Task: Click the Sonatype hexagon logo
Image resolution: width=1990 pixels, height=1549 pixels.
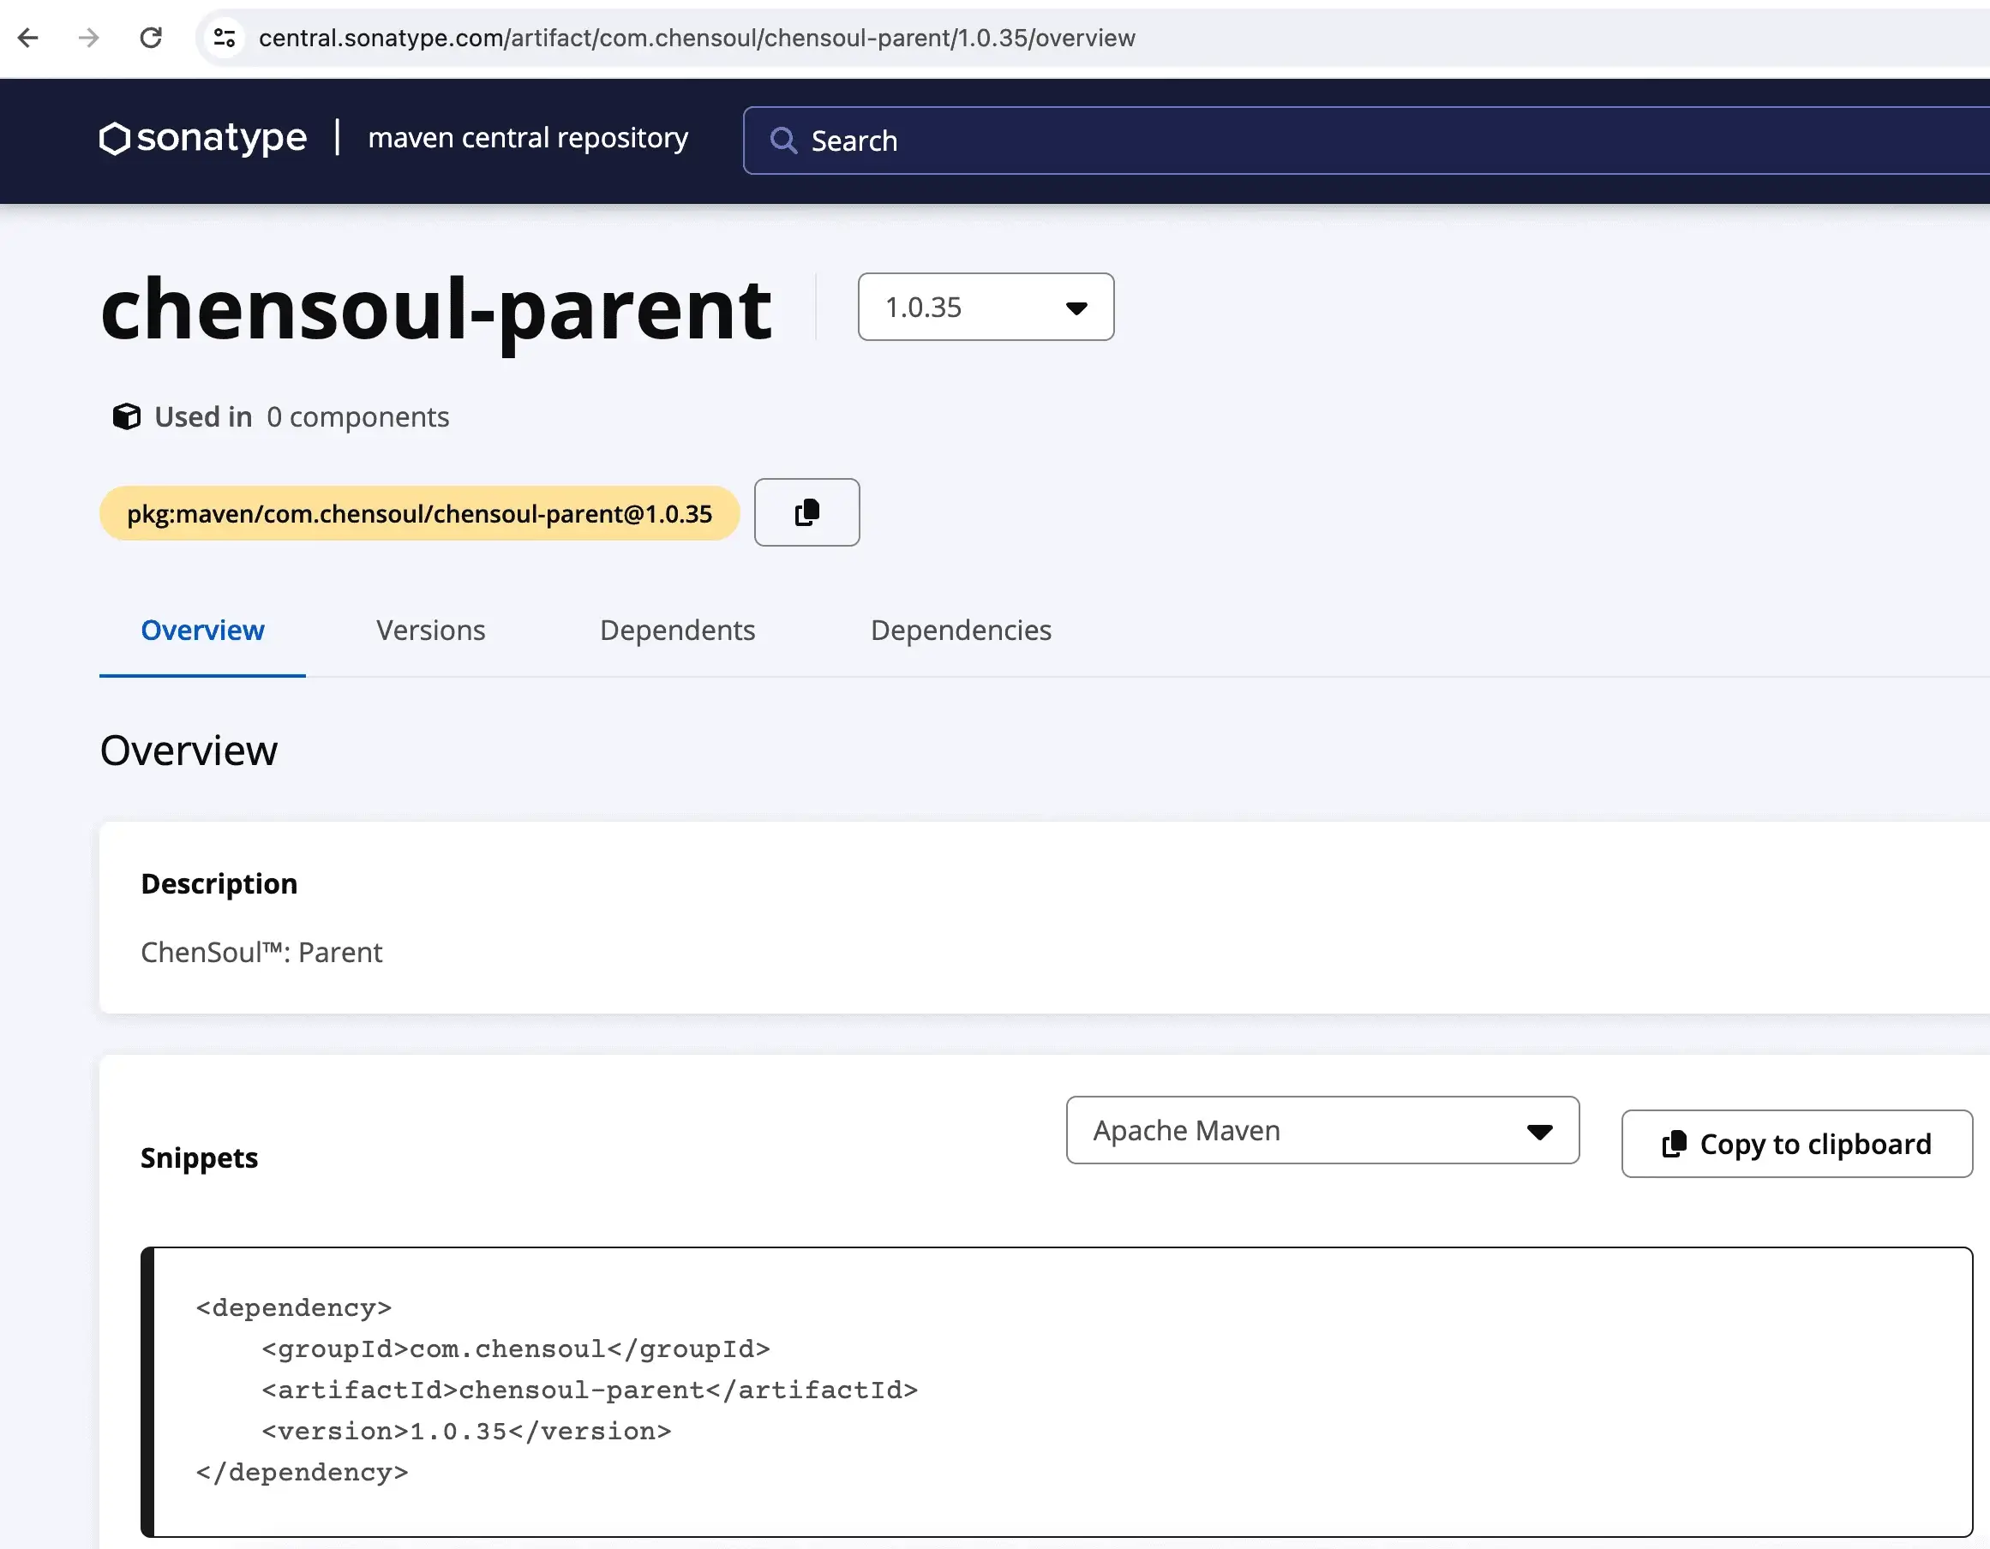Action: coord(114,139)
